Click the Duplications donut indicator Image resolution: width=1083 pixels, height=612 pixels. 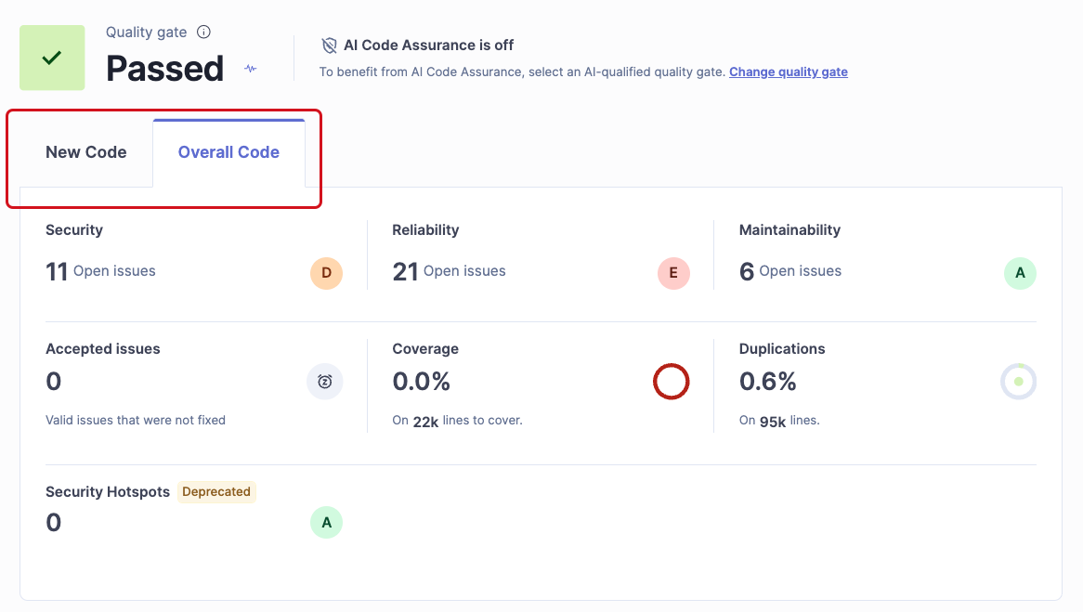click(1019, 382)
